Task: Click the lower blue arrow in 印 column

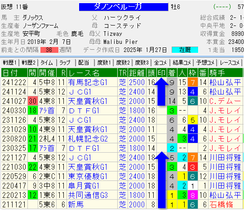Action: pos(162,180)
